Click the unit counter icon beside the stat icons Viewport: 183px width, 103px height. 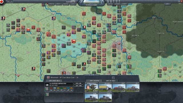coord(47,89)
